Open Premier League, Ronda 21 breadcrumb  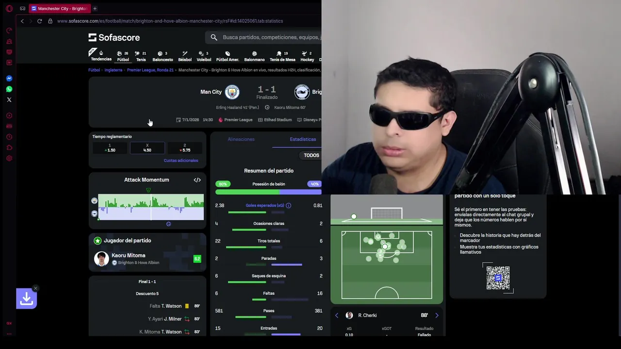(150, 70)
